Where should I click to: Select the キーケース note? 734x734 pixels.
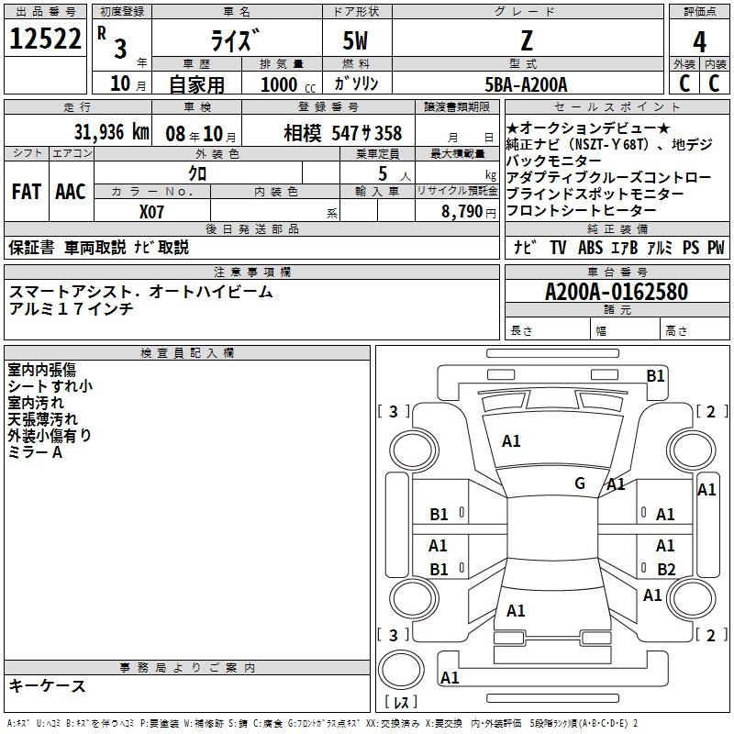(48, 685)
